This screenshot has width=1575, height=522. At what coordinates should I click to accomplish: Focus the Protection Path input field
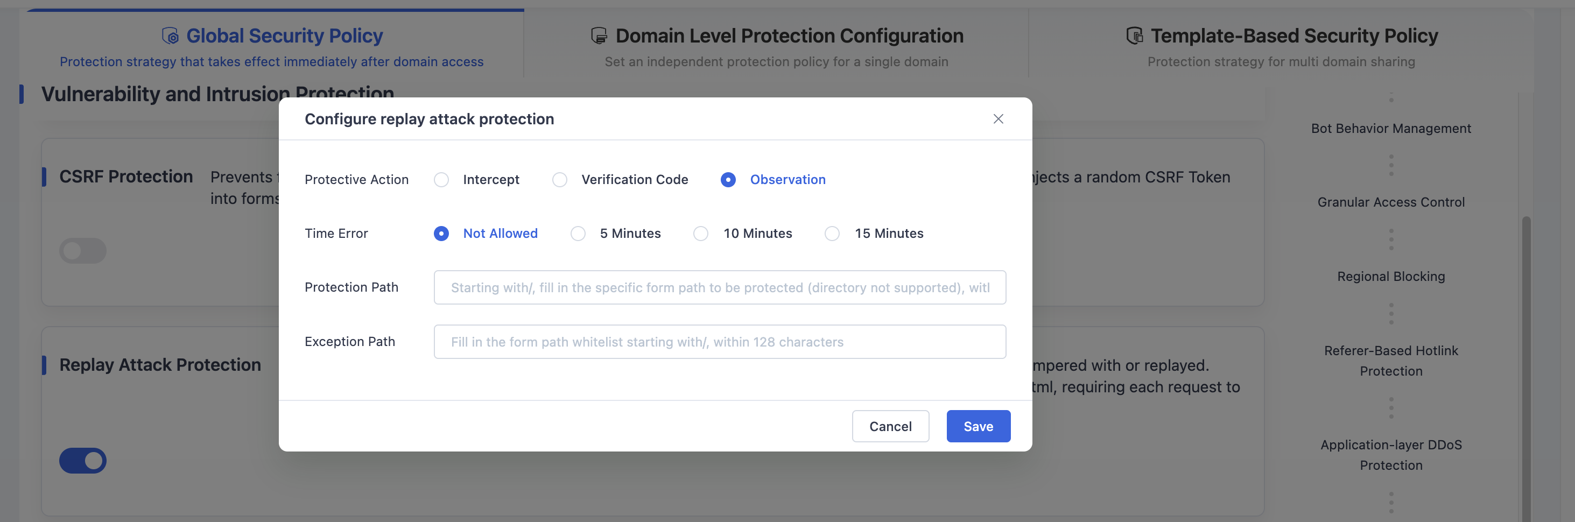click(720, 287)
